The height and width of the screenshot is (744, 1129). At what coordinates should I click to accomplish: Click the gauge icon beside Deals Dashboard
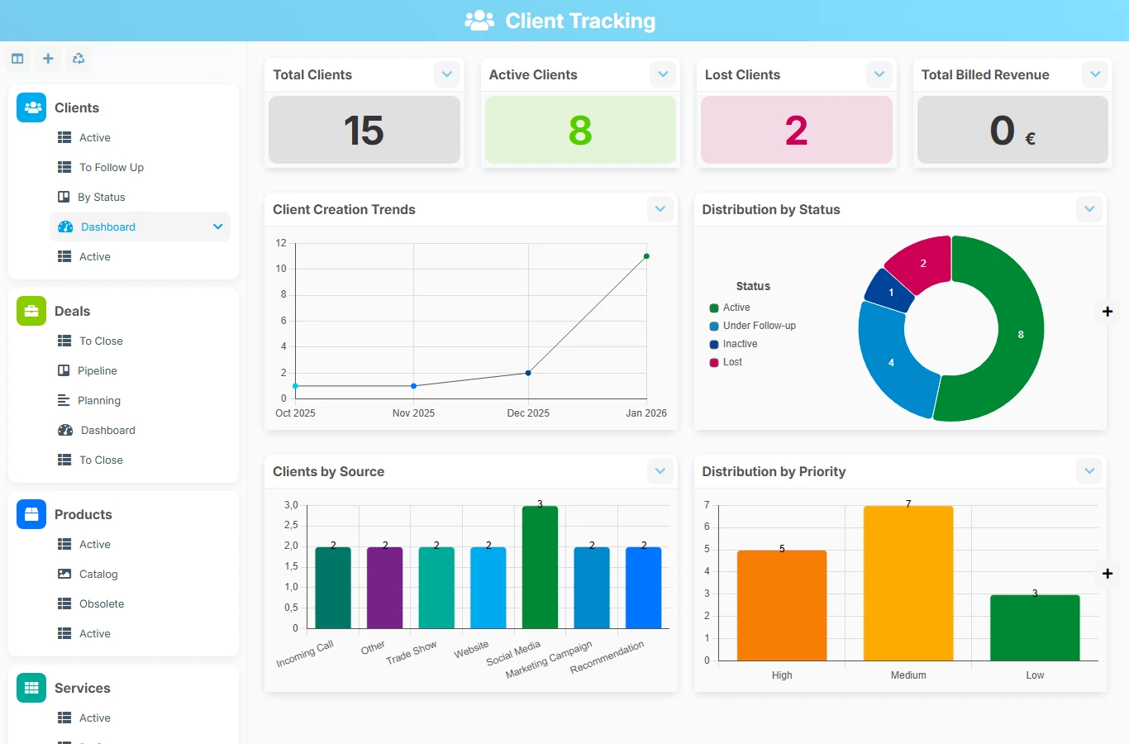65,430
